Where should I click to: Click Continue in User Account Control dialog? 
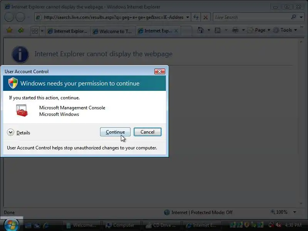tap(115, 132)
